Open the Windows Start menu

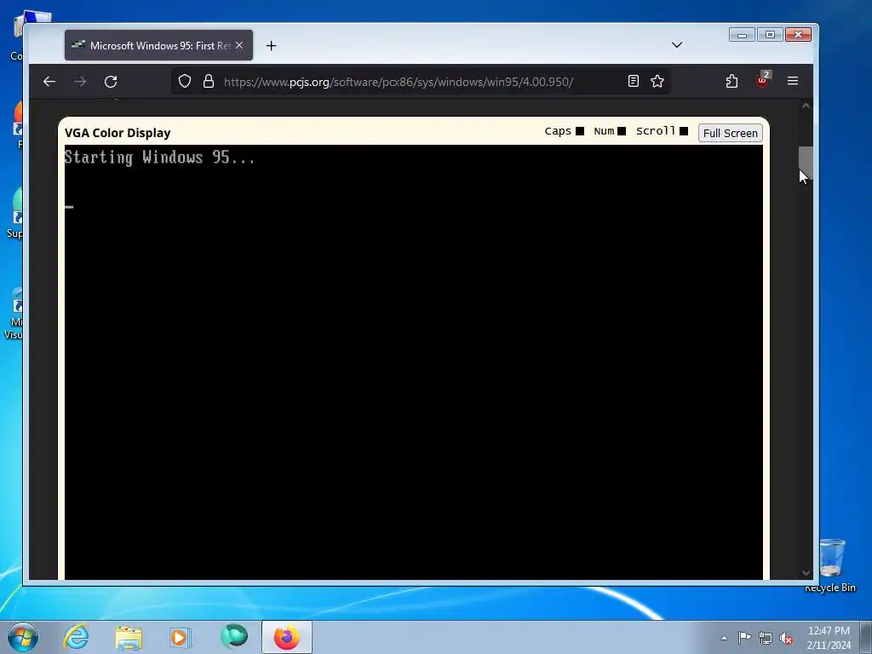[23, 637]
